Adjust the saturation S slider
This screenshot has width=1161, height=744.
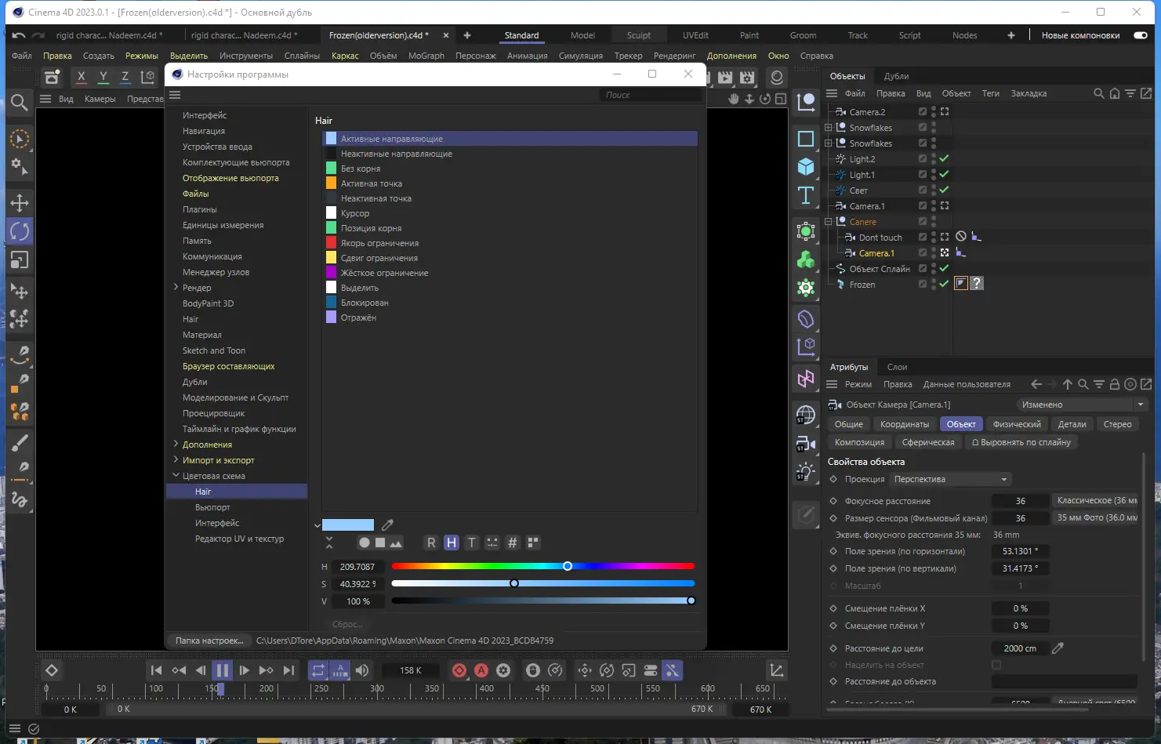[x=542, y=583]
